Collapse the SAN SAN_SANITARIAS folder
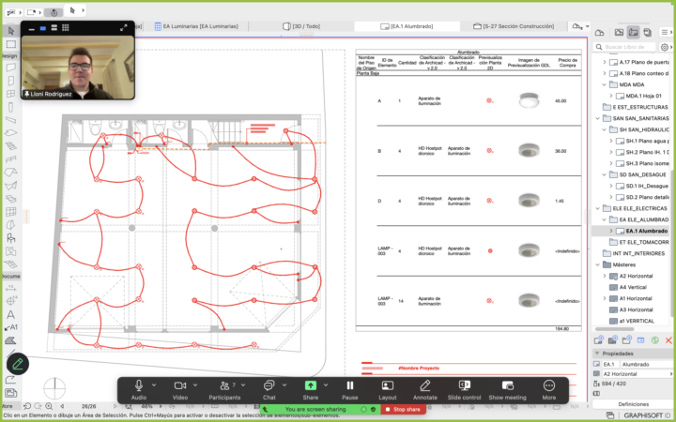The image size is (676, 422). click(x=597, y=118)
